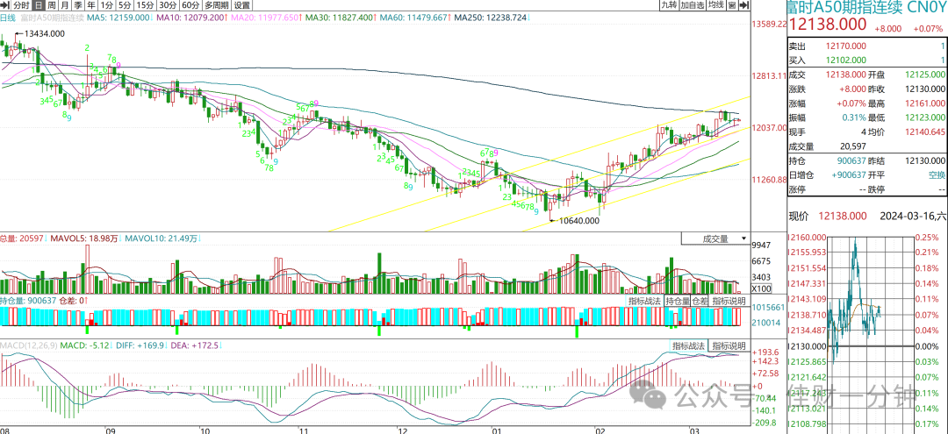Open the 窗 window layout button
The image size is (948, 434).
(732, 5)
